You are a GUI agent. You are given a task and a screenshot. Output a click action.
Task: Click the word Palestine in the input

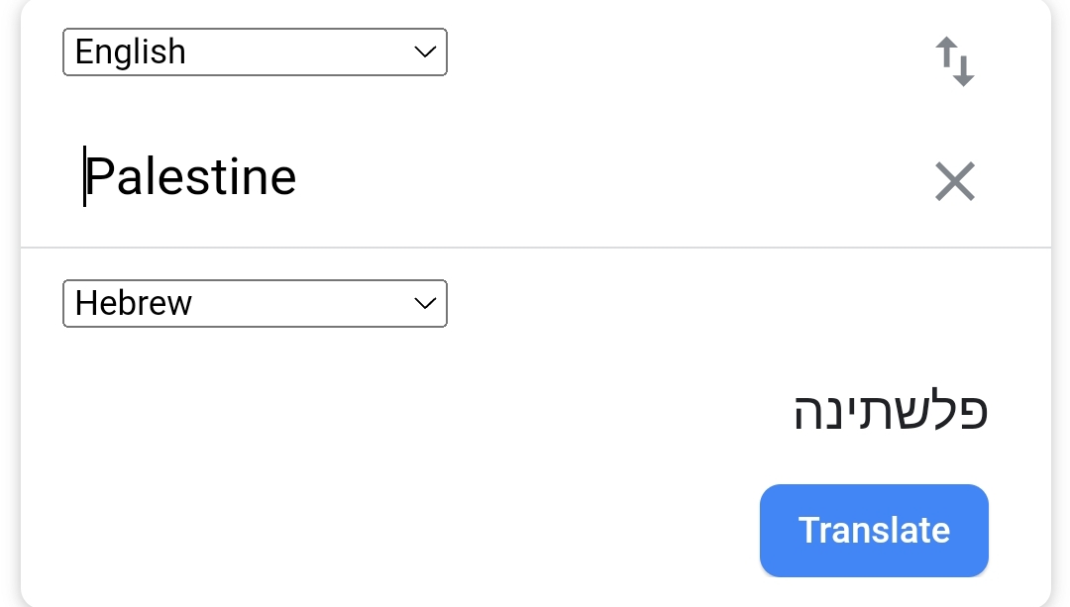pos(191,177)
